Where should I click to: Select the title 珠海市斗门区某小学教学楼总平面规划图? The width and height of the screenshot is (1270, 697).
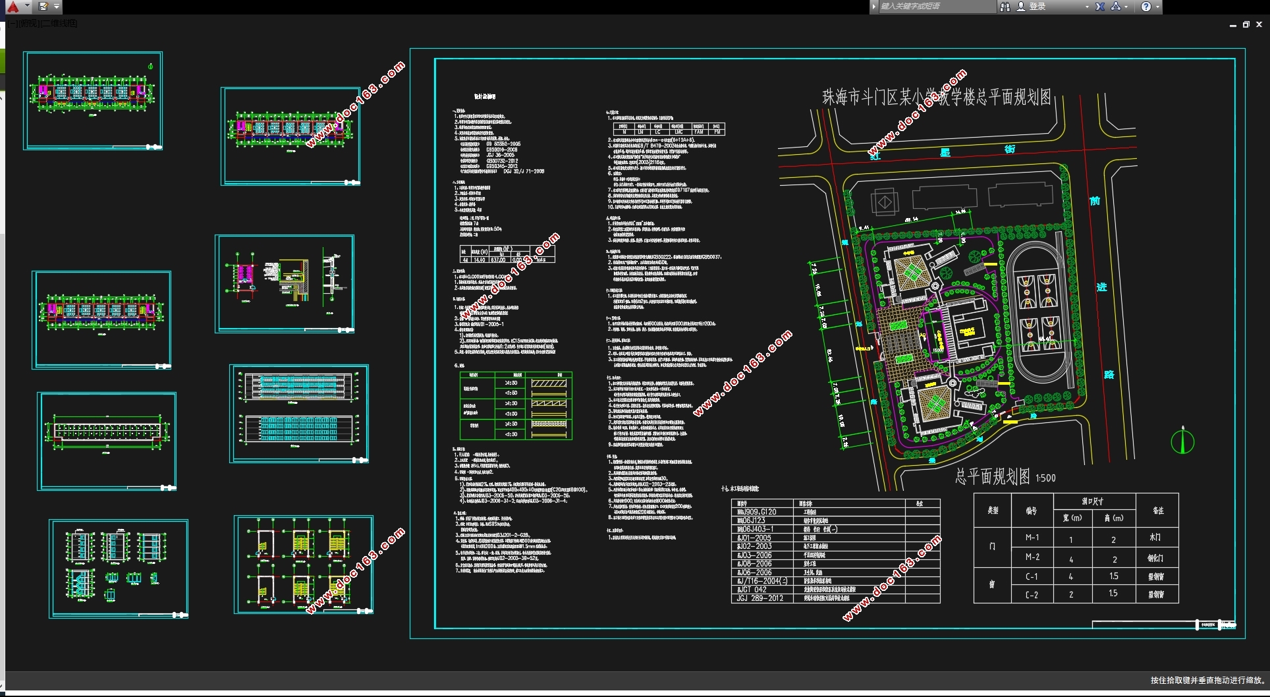point(937,97)
